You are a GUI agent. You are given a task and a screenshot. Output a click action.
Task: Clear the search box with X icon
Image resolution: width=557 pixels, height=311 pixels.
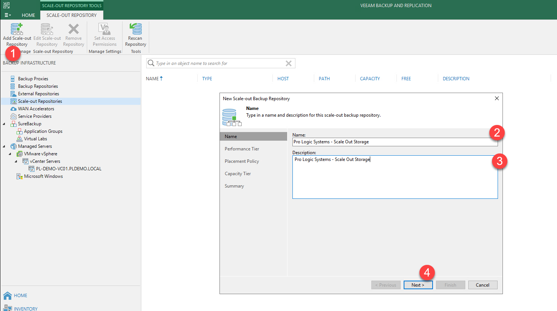289,63
